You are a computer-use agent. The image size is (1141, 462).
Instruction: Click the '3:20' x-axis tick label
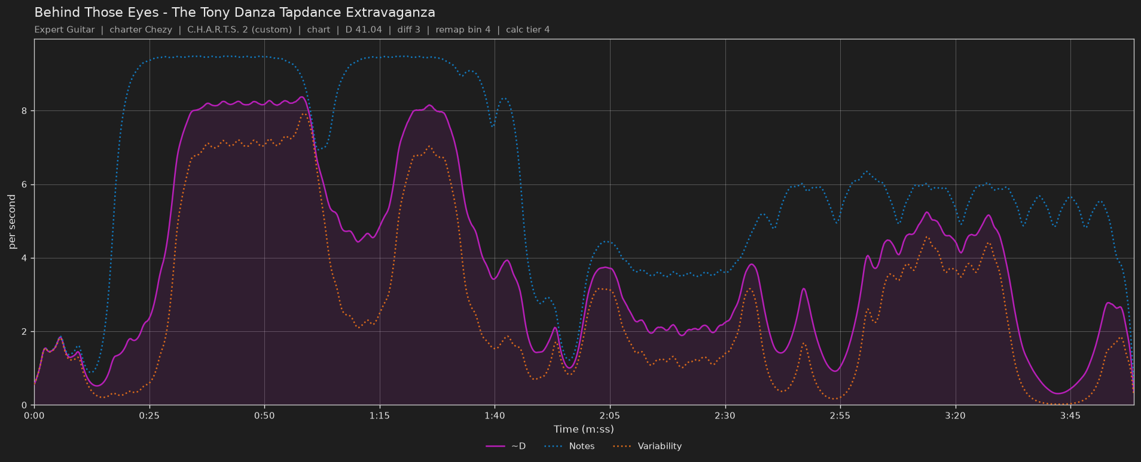tap(955, 416)
